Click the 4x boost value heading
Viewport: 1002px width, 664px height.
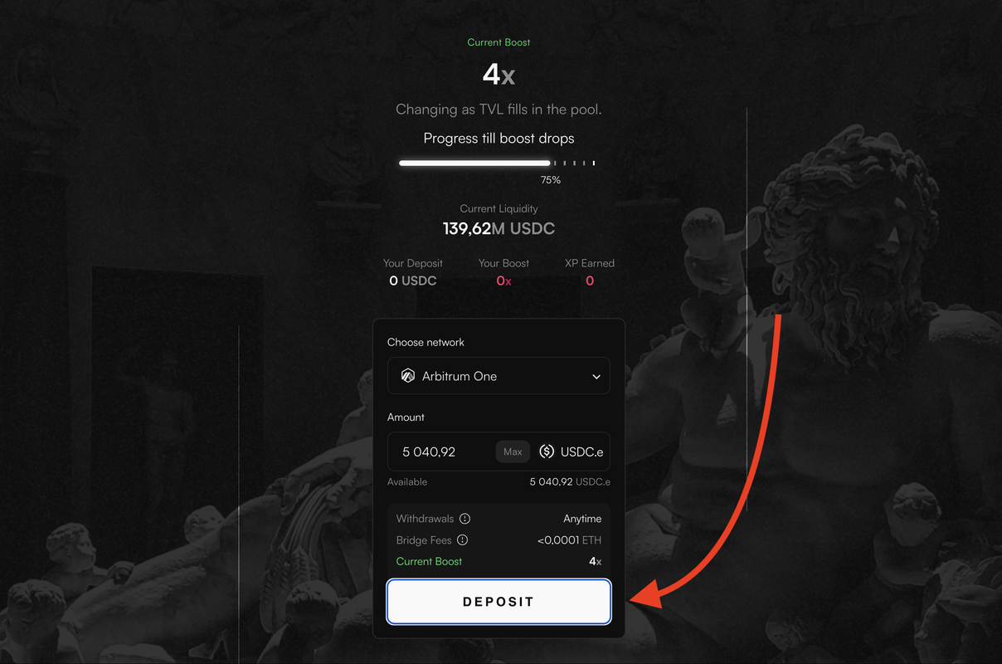499,75
